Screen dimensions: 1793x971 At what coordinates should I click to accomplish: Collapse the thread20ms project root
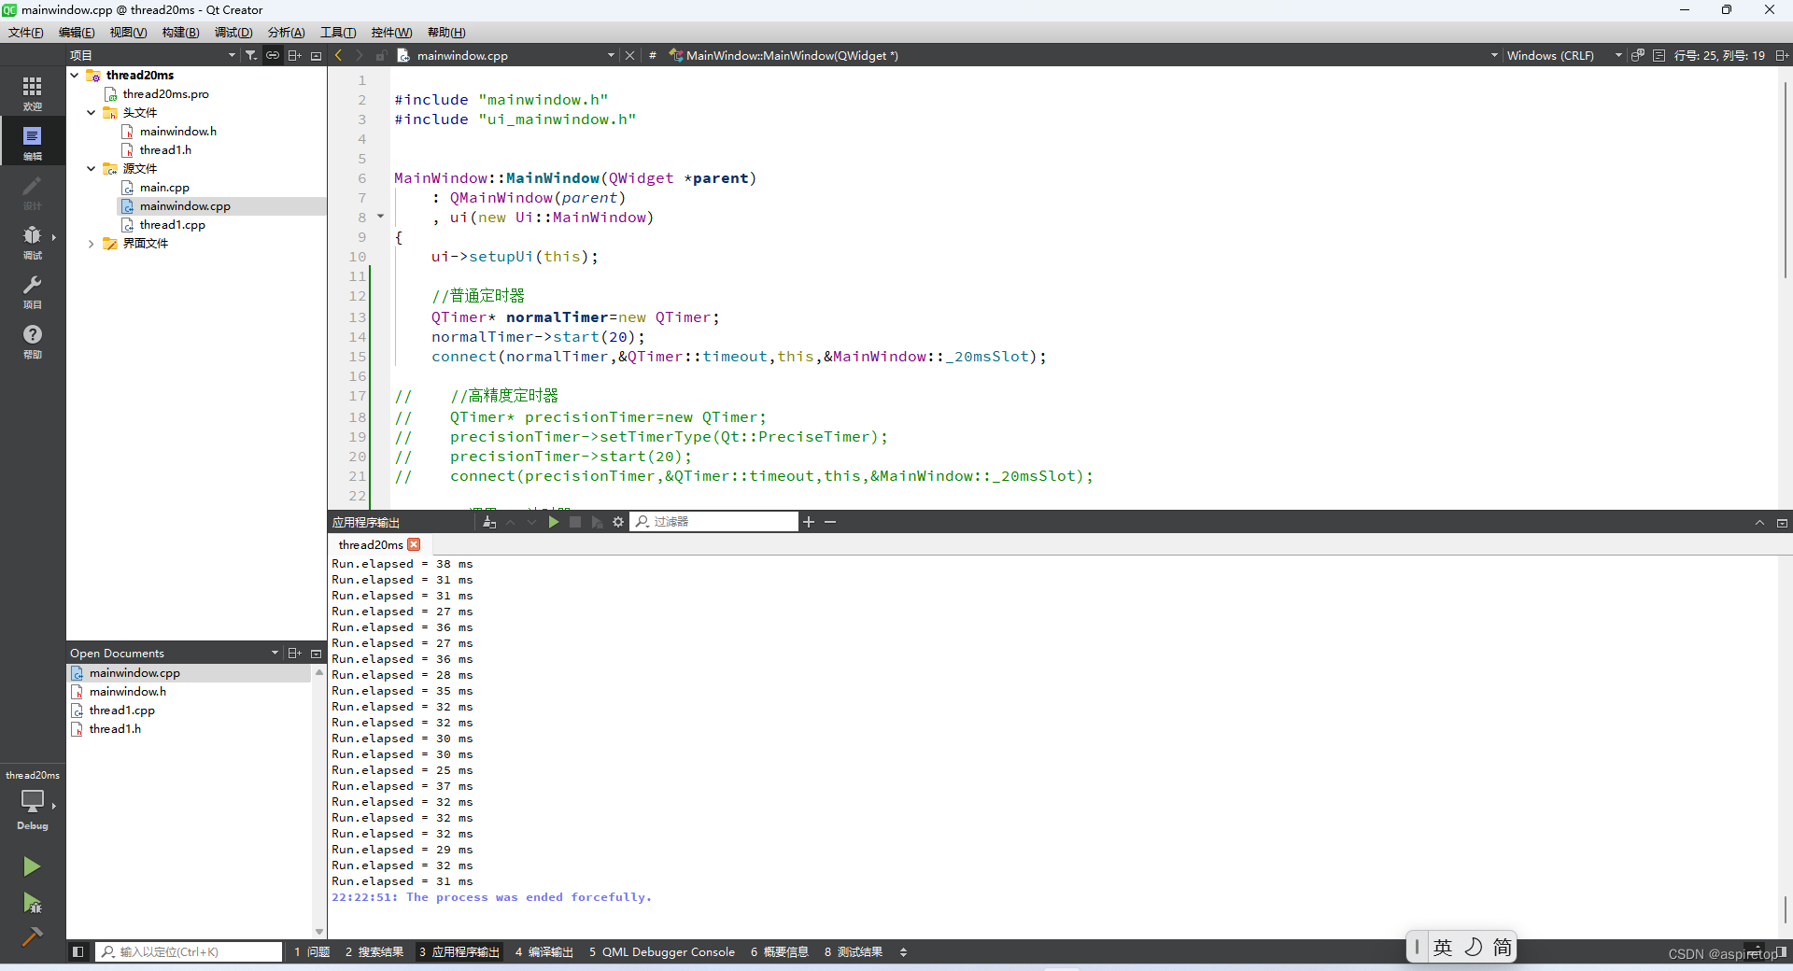[75, 75]
